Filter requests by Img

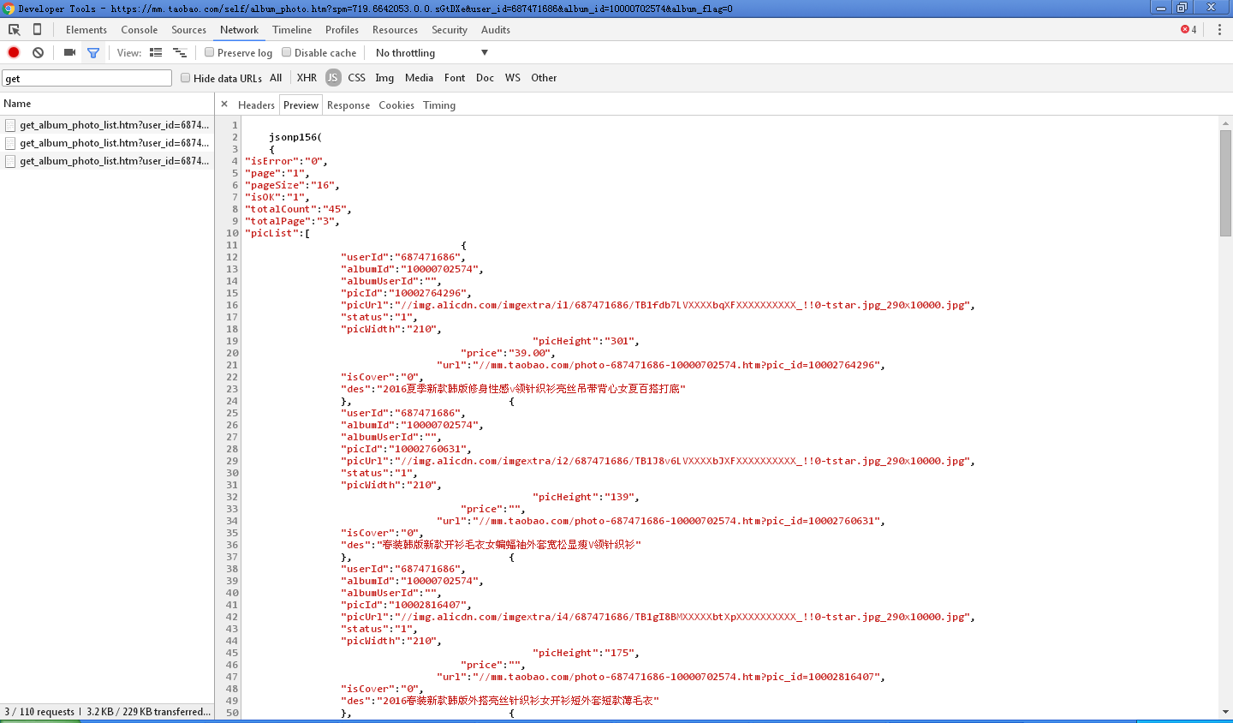384,77
